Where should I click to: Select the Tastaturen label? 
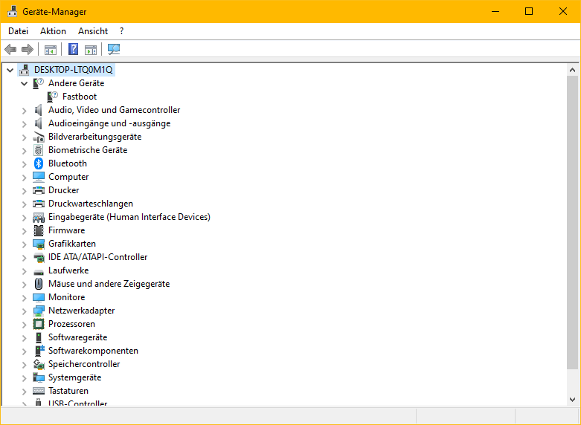(68, 391)
